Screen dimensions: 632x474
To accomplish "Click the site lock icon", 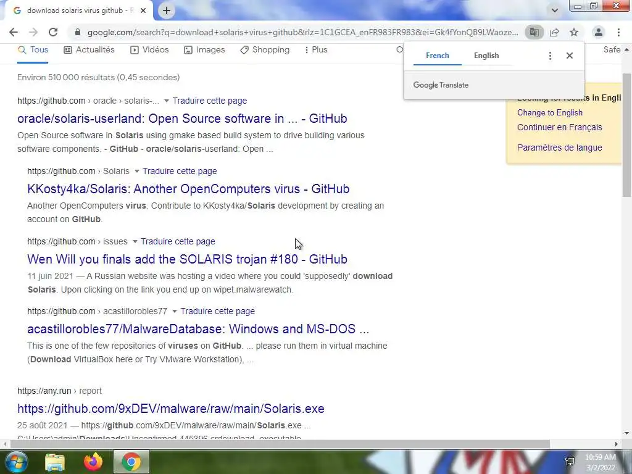I will (78, 32).
